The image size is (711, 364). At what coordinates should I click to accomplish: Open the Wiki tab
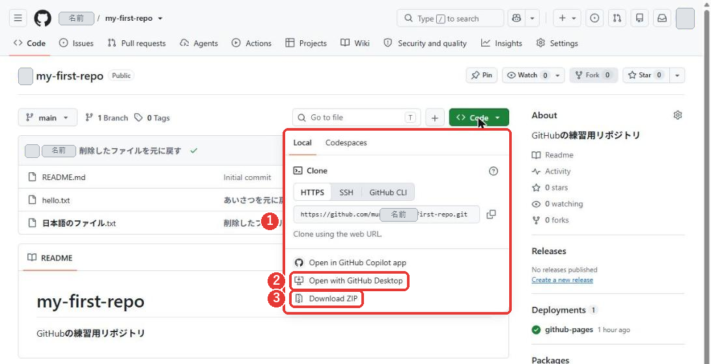(355, 43)
